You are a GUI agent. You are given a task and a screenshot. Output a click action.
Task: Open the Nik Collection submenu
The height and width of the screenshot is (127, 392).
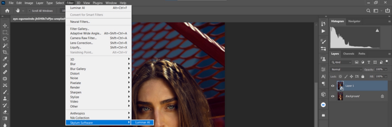(x=99, y=118)
